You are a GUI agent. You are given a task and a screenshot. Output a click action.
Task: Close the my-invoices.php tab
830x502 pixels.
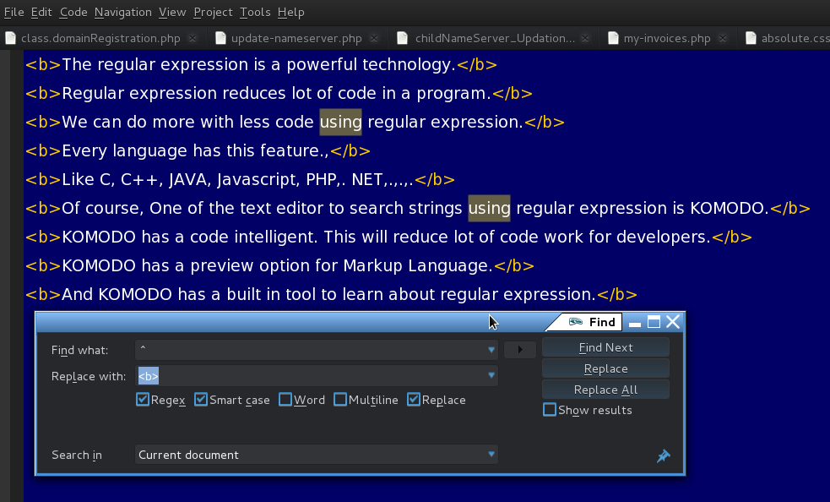coord(723,38)
